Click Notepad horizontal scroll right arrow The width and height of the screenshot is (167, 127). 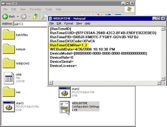coord(159,83)
